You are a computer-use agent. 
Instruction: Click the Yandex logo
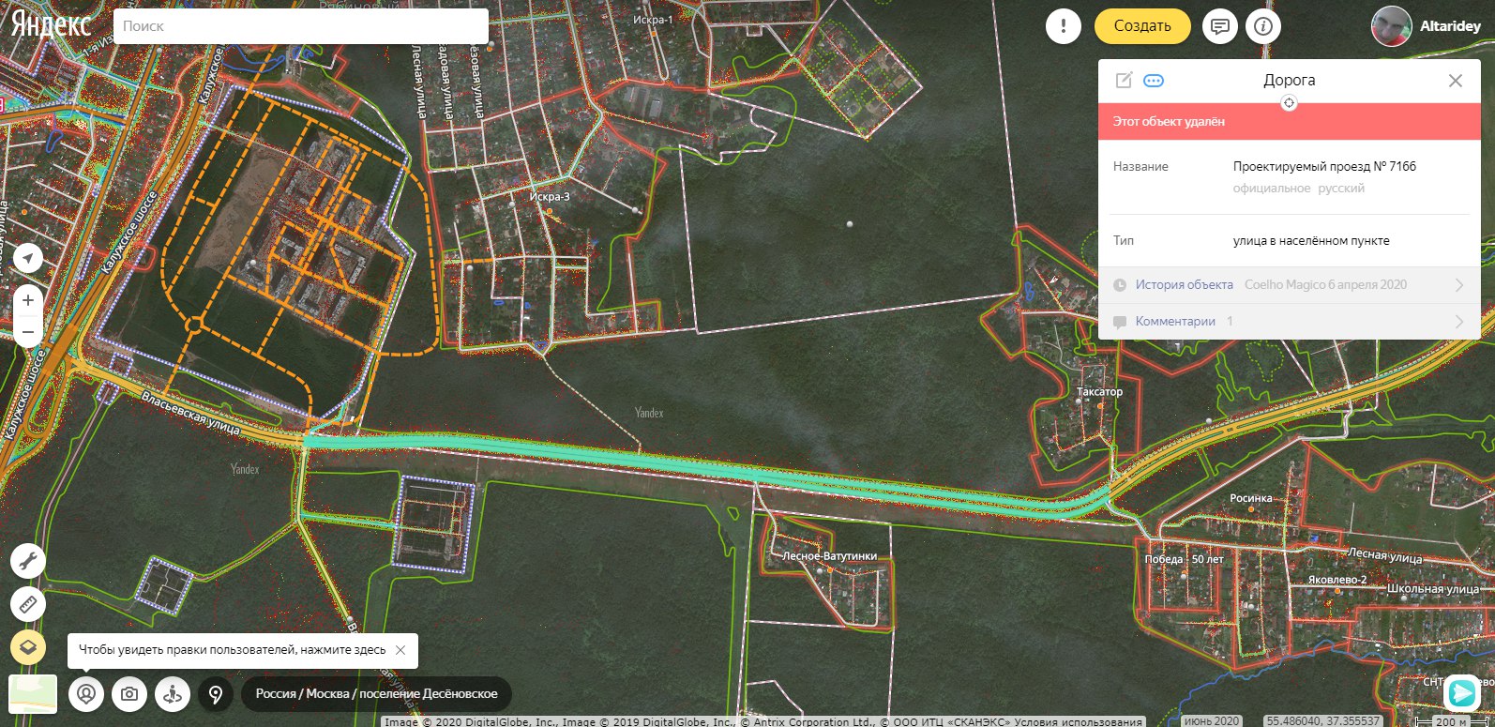[51, 25]
